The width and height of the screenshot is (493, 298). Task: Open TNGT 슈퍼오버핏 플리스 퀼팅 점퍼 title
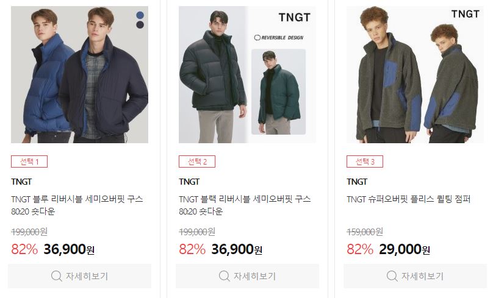point(408,199)
